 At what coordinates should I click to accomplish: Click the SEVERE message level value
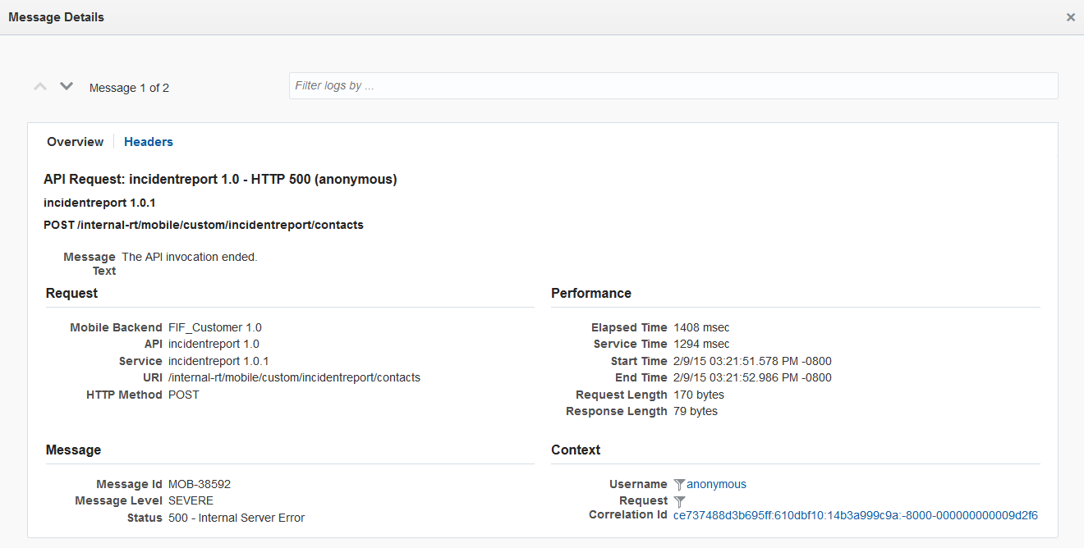click(191, 500)
